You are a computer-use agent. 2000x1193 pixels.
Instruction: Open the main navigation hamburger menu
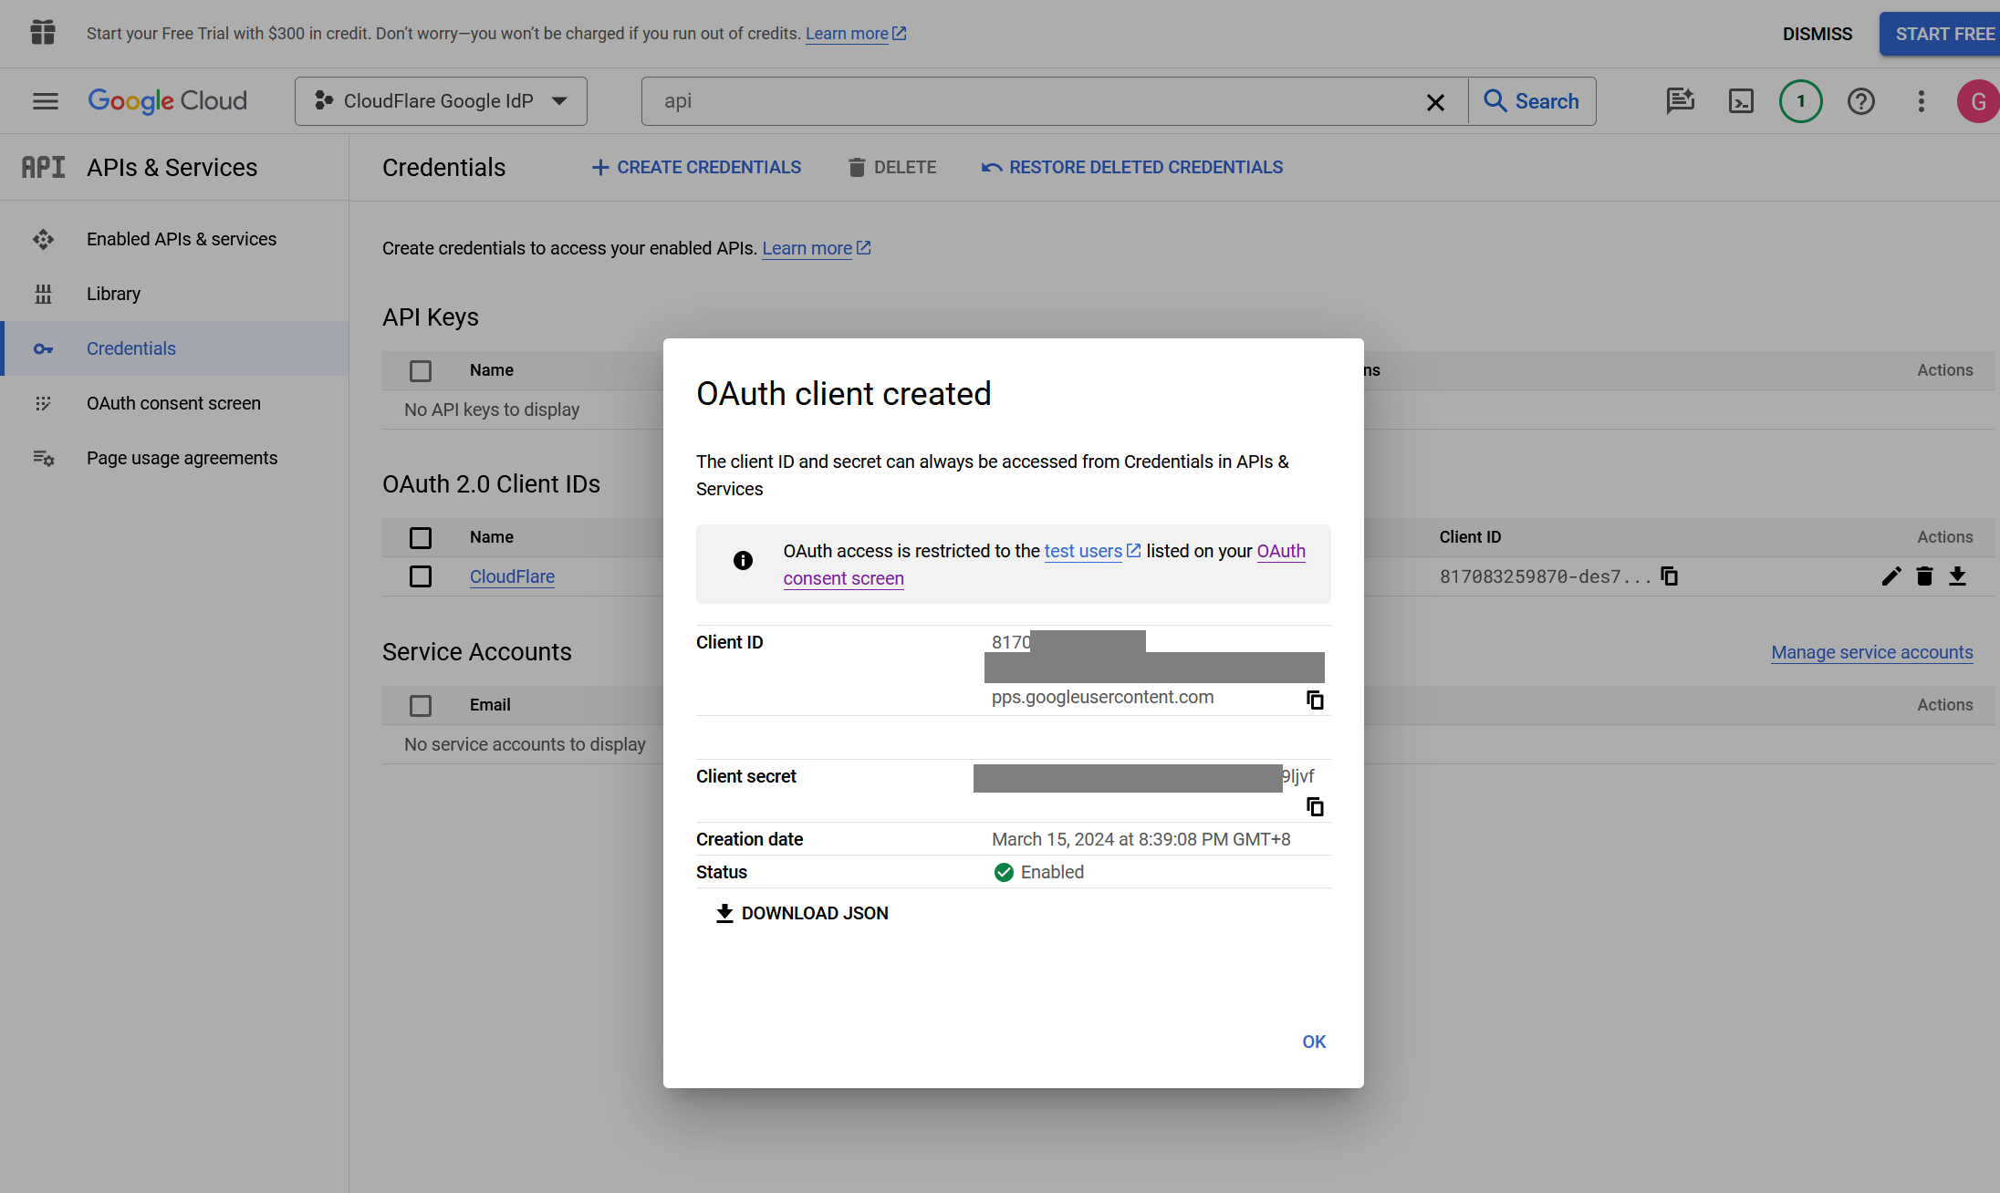click(x=45, y=101)
